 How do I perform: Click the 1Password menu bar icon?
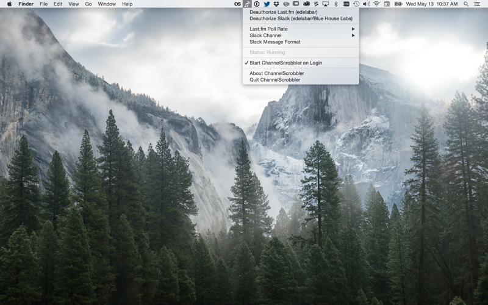coord(257,4)
